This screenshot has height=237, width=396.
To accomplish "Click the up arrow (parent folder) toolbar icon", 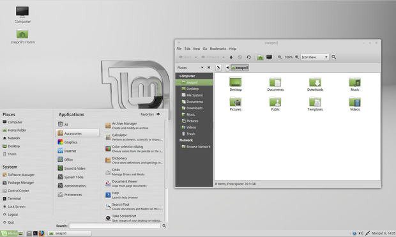I will [x=231, y=57].
